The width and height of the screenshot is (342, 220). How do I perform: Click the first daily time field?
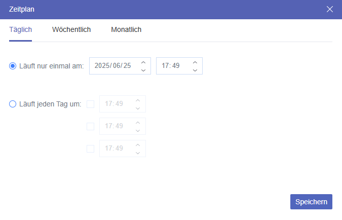(115, 104)
